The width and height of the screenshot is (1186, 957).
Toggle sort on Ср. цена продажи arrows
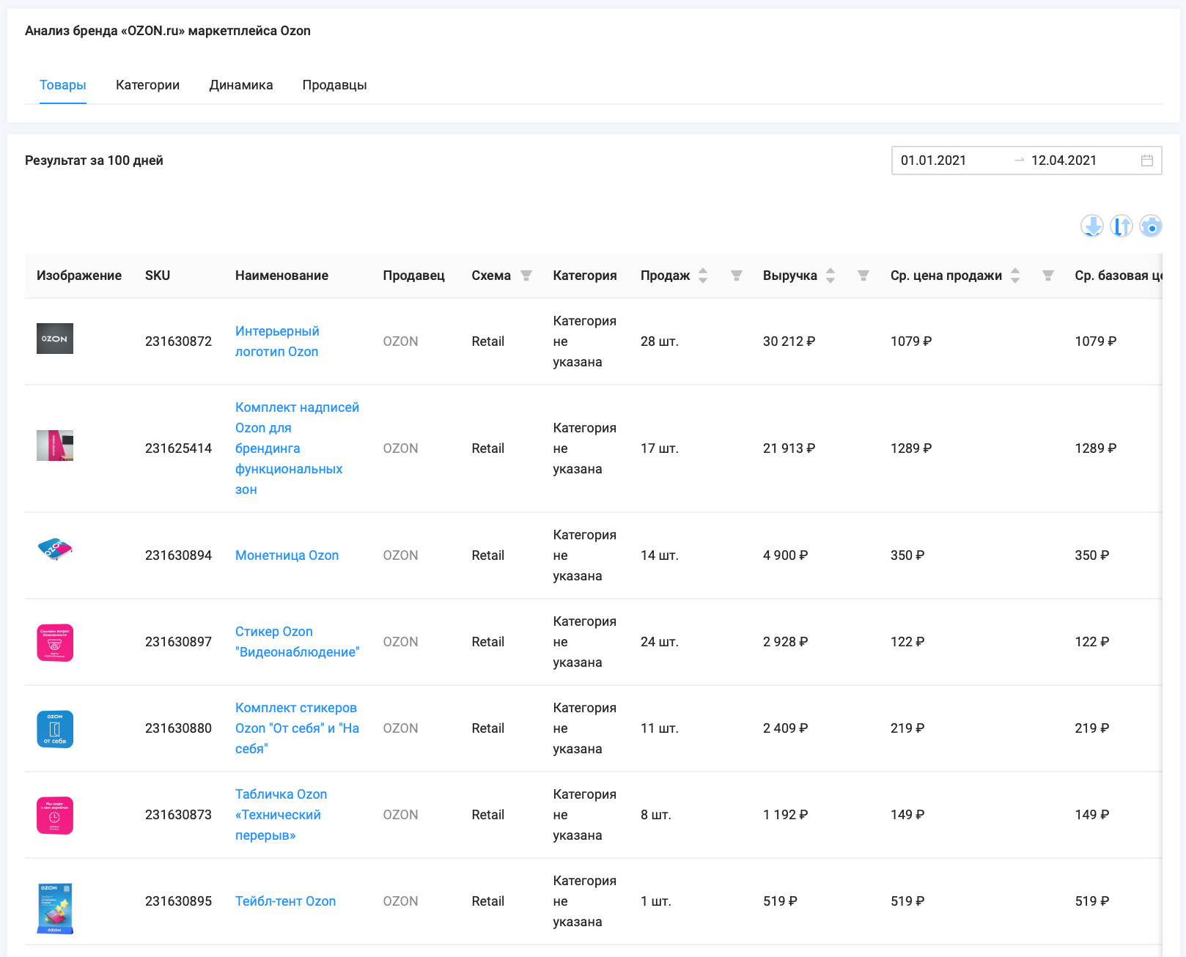1015,276
